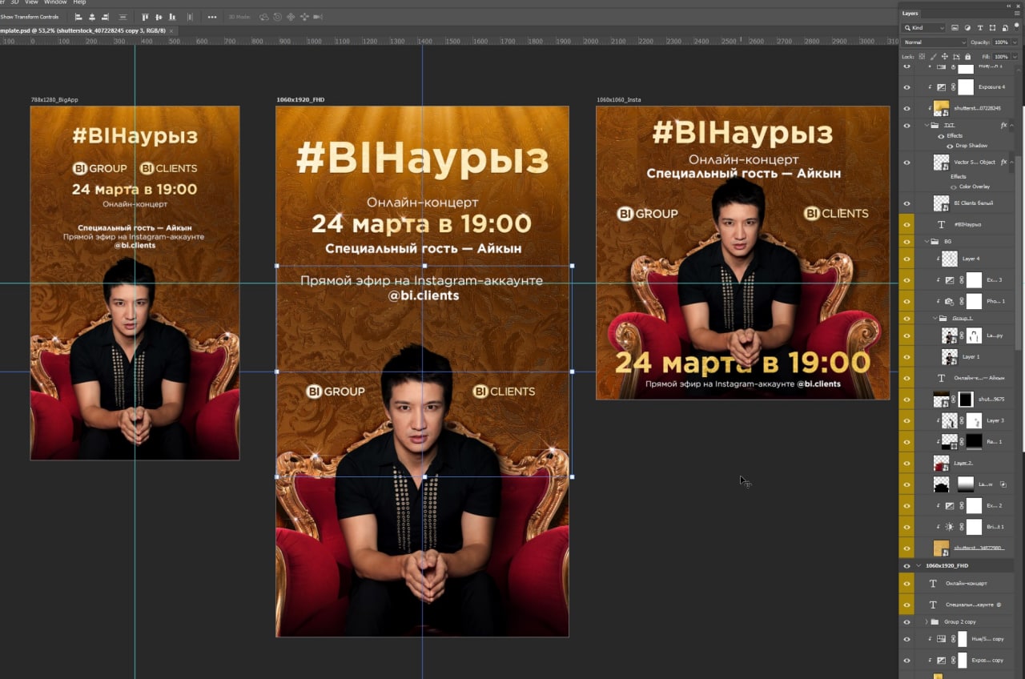Open the Layers panel hamburger menu

point(1018,13)
